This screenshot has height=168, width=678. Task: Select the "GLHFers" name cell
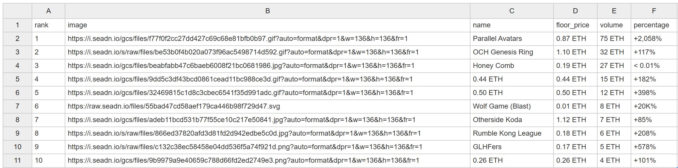click(x=487, y=147)
